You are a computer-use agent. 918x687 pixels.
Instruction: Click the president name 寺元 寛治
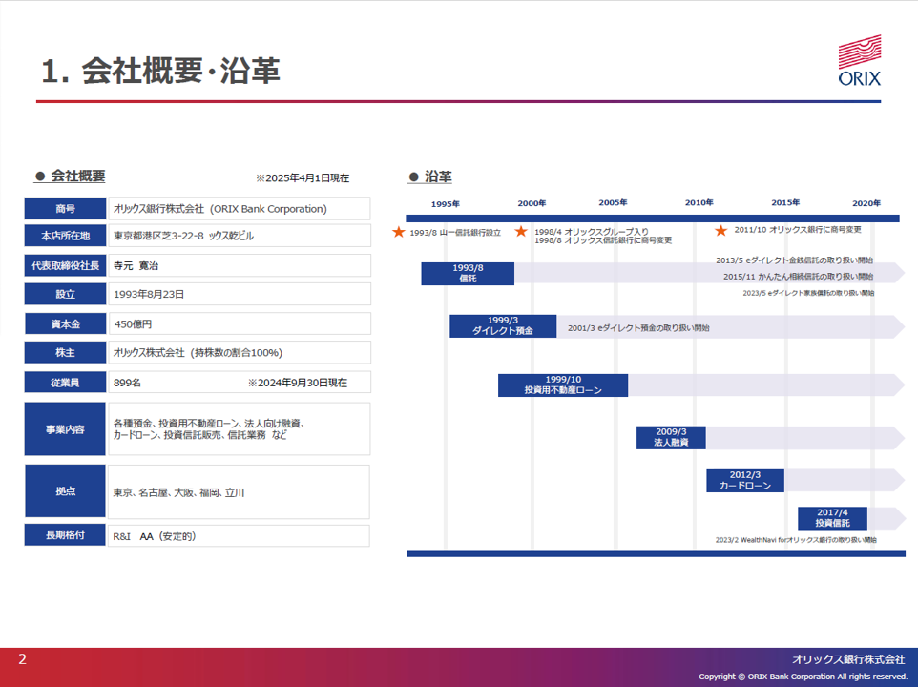(x=136, y=265)
